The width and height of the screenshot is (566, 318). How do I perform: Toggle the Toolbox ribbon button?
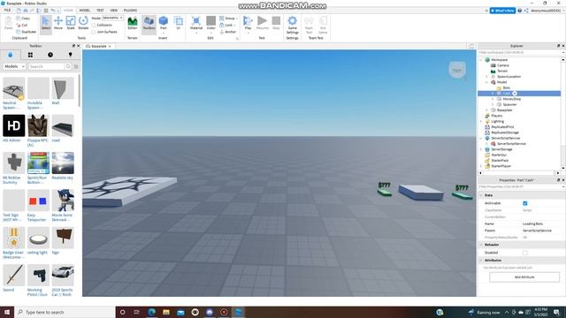[x=149, y=24]
